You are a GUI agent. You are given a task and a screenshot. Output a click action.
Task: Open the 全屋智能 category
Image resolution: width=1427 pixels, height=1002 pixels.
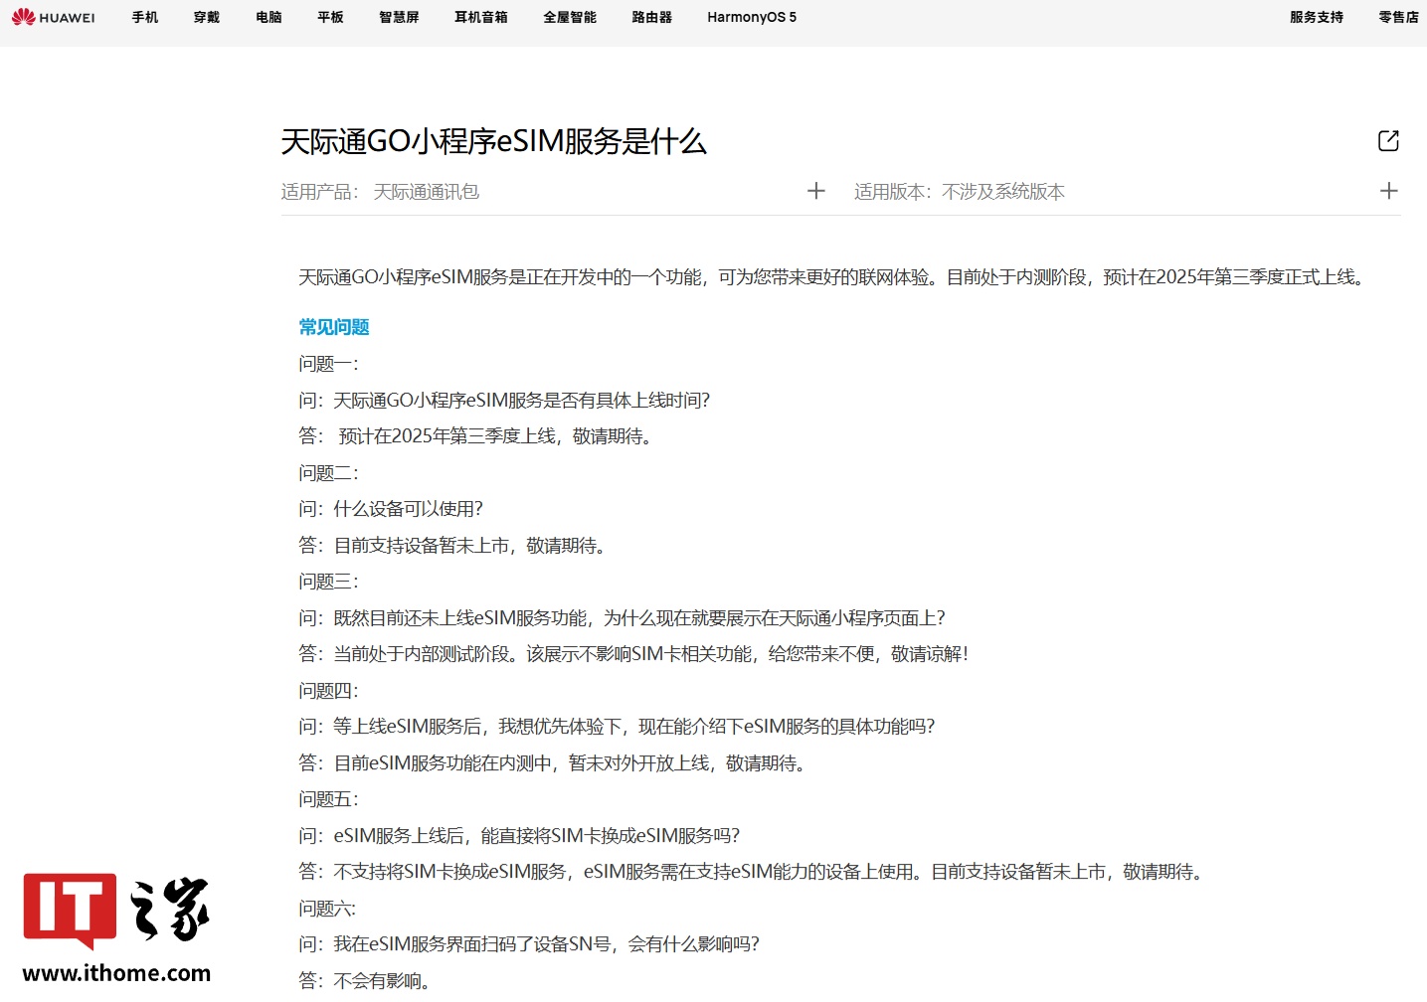click(x=569, y=17)
